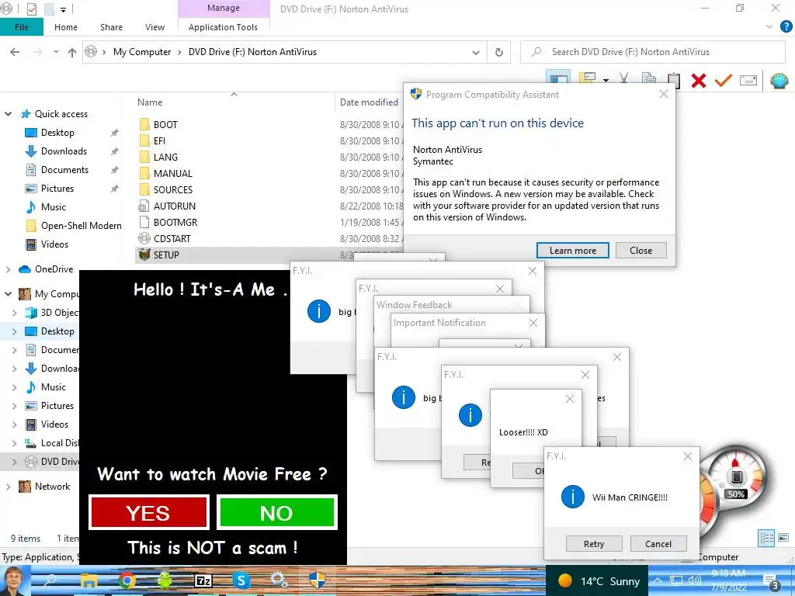Select Downloads under Quick access
Viewport: 795px width, 596px height.
64,151
